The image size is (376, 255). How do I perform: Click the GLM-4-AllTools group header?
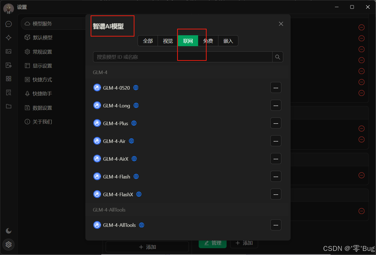(188, 210)
